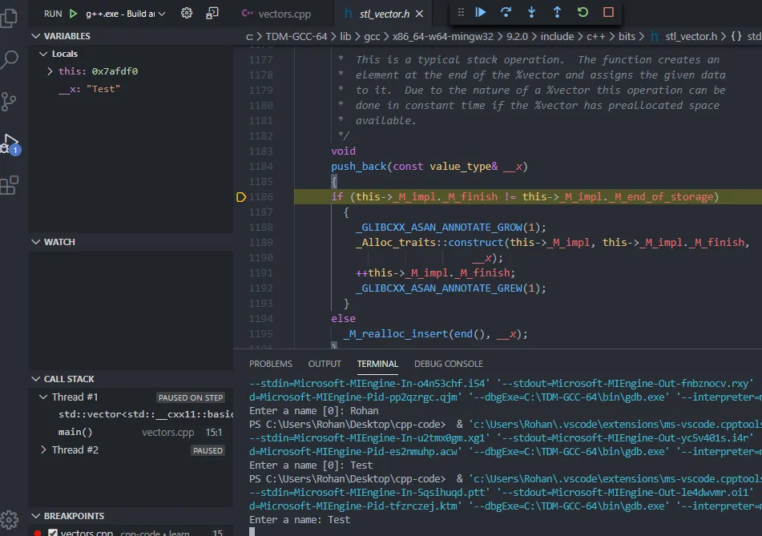Expand Thread #2 in call stack
The height and width of the screenshot is (536, 762).
point(44,450)
